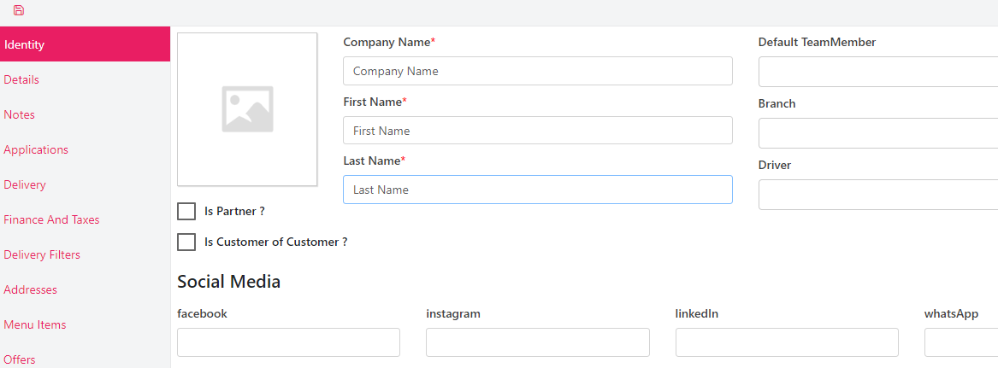The image size is (998, 368).
Task: Open the Delivery section
Action: pos(25,184)
